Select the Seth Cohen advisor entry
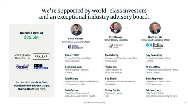 (x=80, y=93)
